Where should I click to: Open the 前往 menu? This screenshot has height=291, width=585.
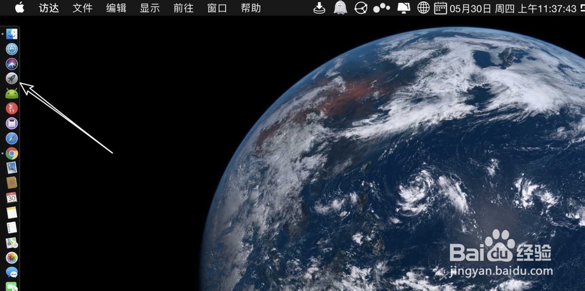coord(183,8)
